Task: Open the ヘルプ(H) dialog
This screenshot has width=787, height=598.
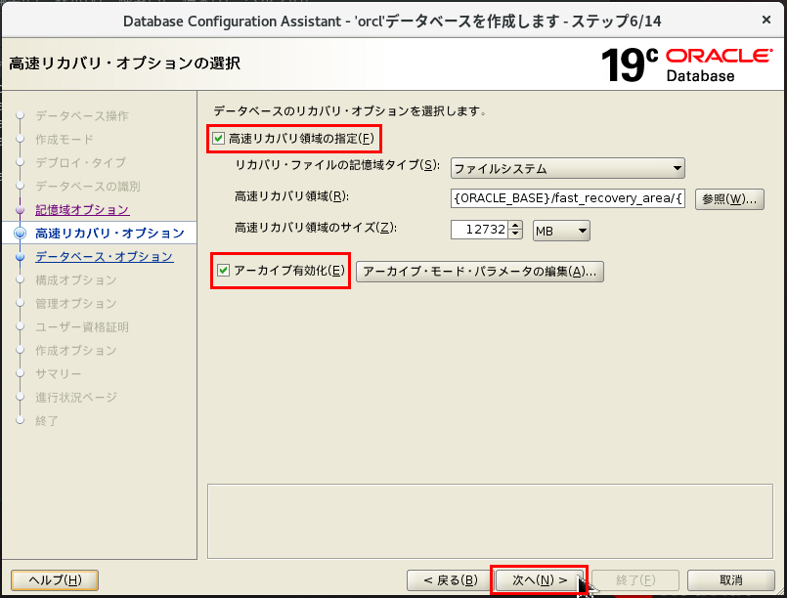Action: (54, 578)
